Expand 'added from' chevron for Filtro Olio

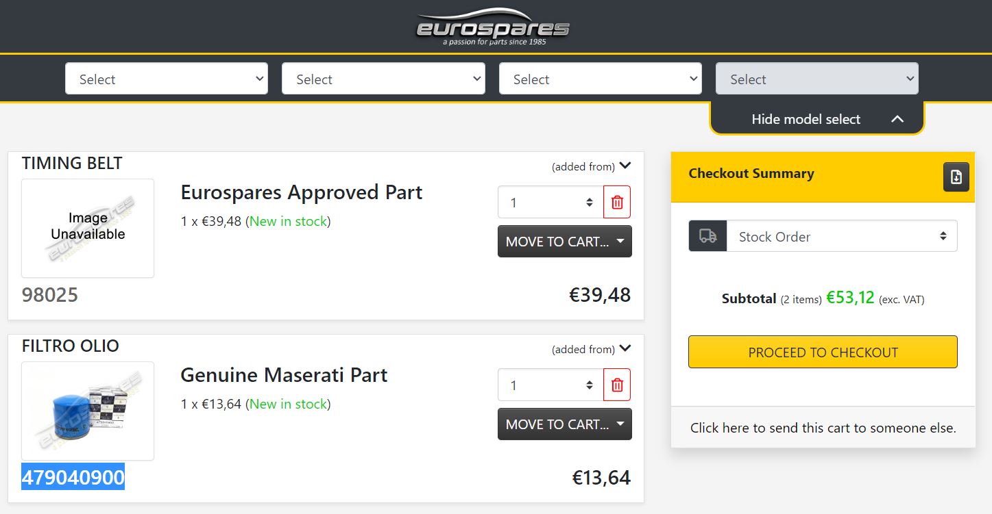625,348
